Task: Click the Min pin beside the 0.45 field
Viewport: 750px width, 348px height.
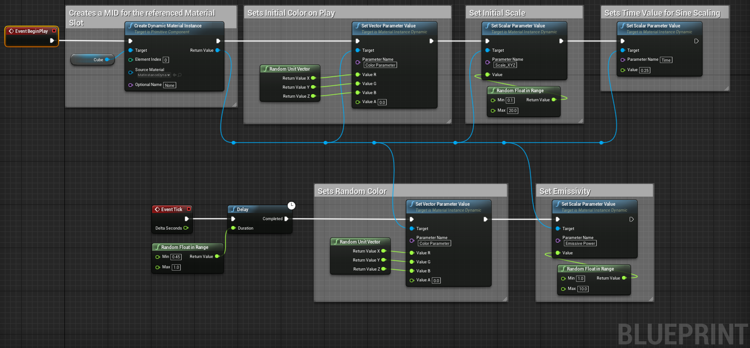Action: 158,257
